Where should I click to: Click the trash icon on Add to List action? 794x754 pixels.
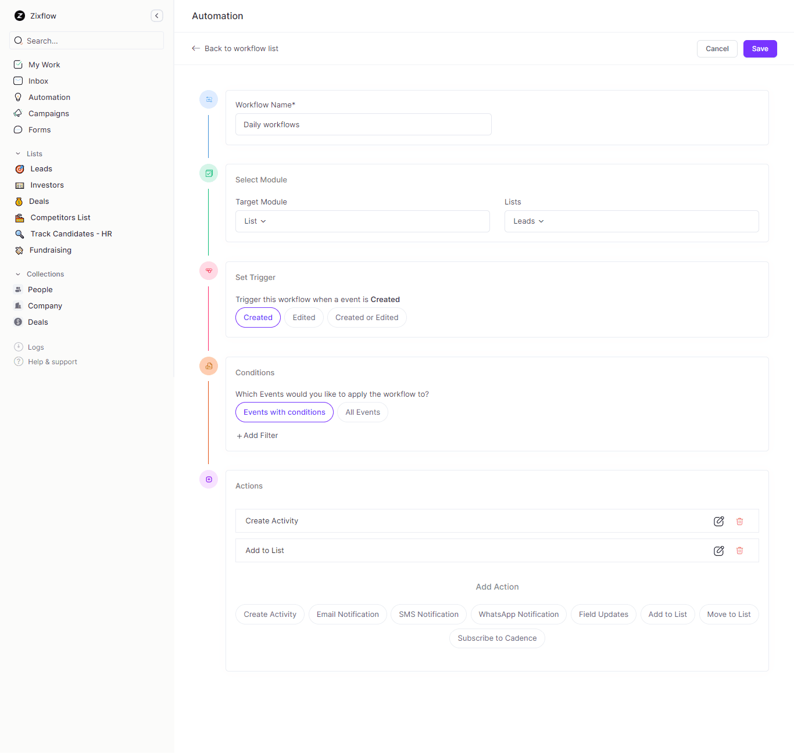click(739, 550)
